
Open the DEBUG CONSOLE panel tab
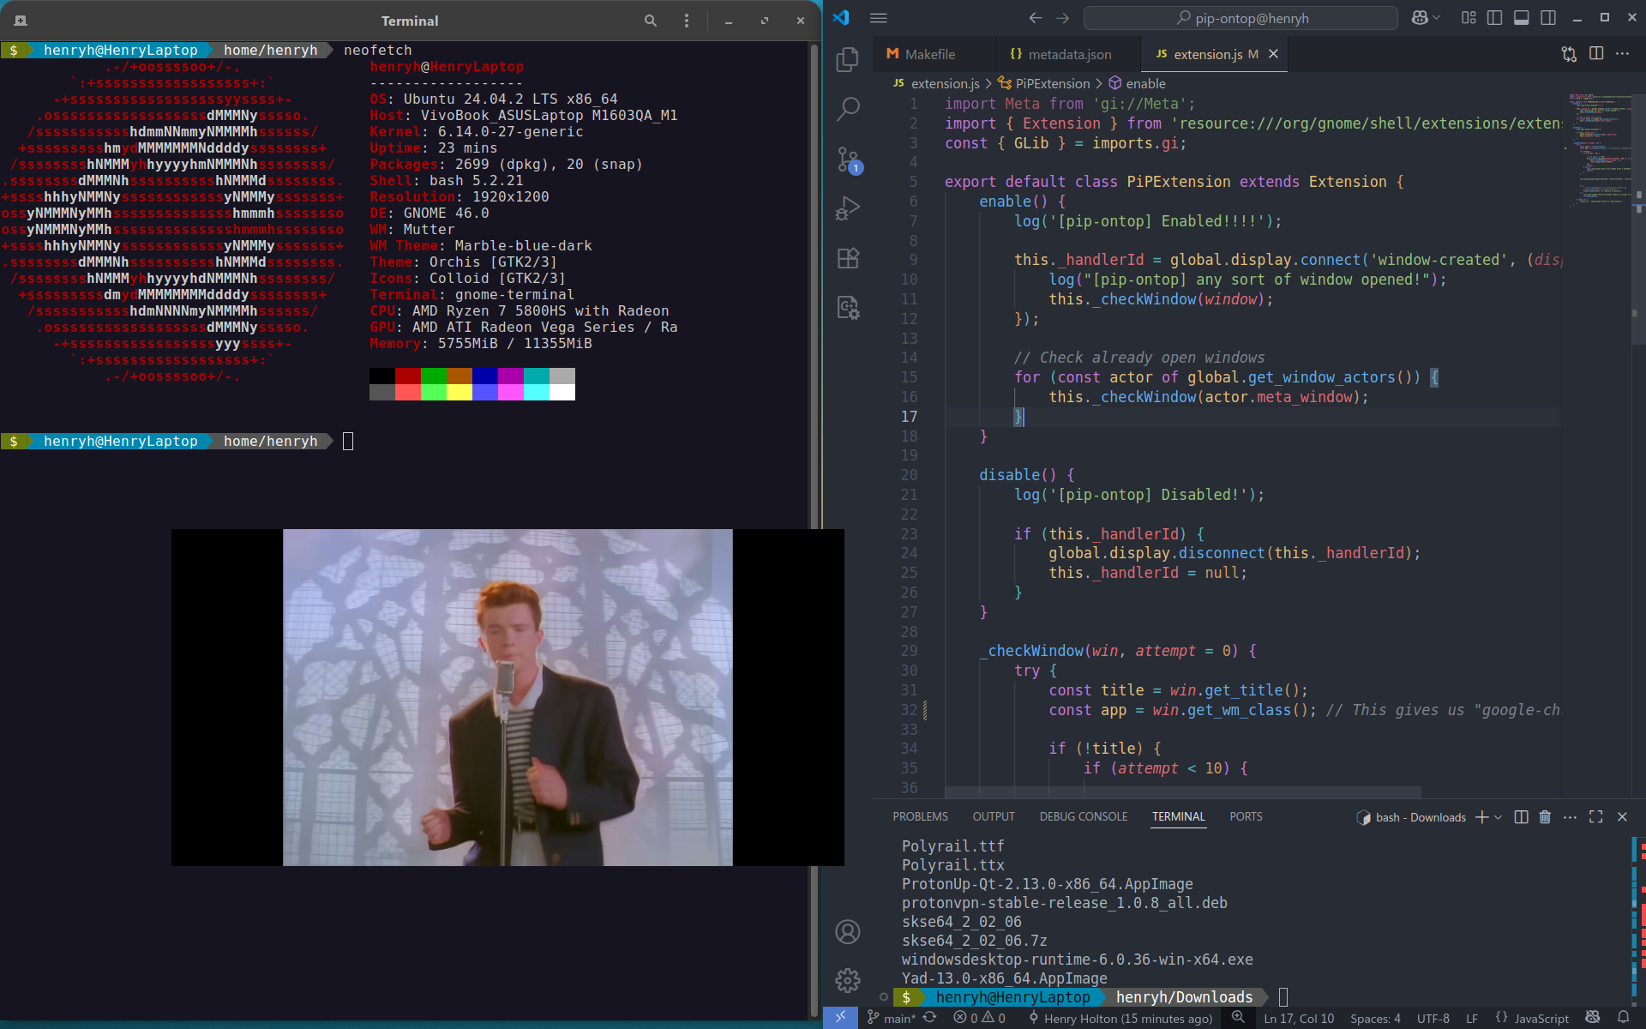point(1084,816)
